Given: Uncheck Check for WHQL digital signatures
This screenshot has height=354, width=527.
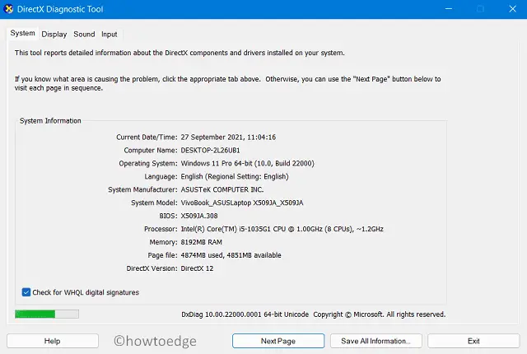Looking at the screenshot, I should (x=27, y=292).
